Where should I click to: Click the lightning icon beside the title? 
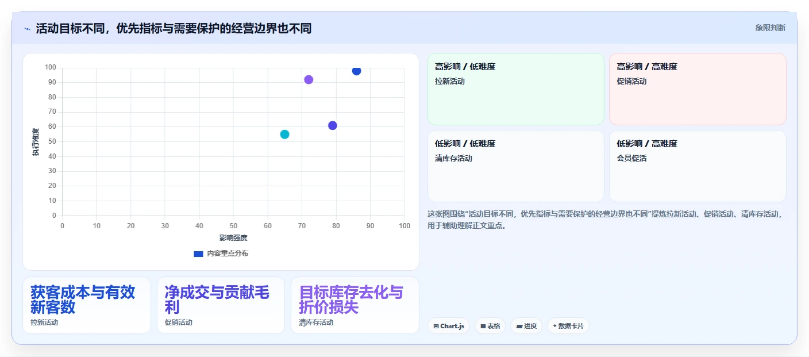click(x=27, y=29)
